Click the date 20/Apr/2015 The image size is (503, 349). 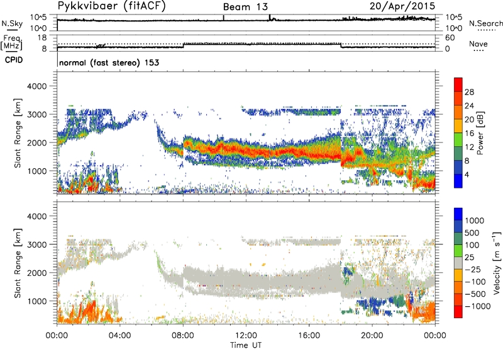pyautogui.click(x=402, y=6)
